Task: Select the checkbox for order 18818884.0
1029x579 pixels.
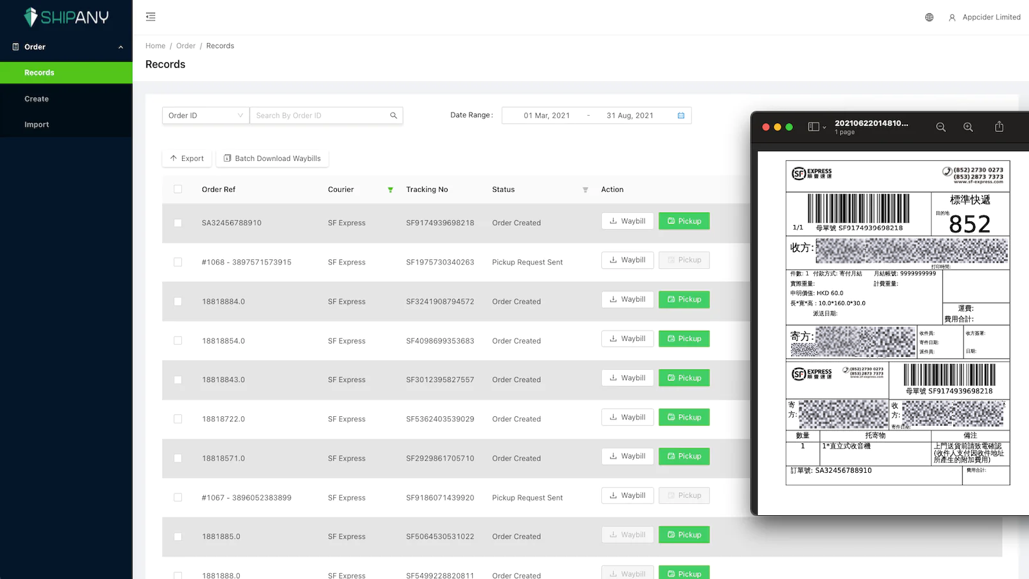Action: point(178,302)
